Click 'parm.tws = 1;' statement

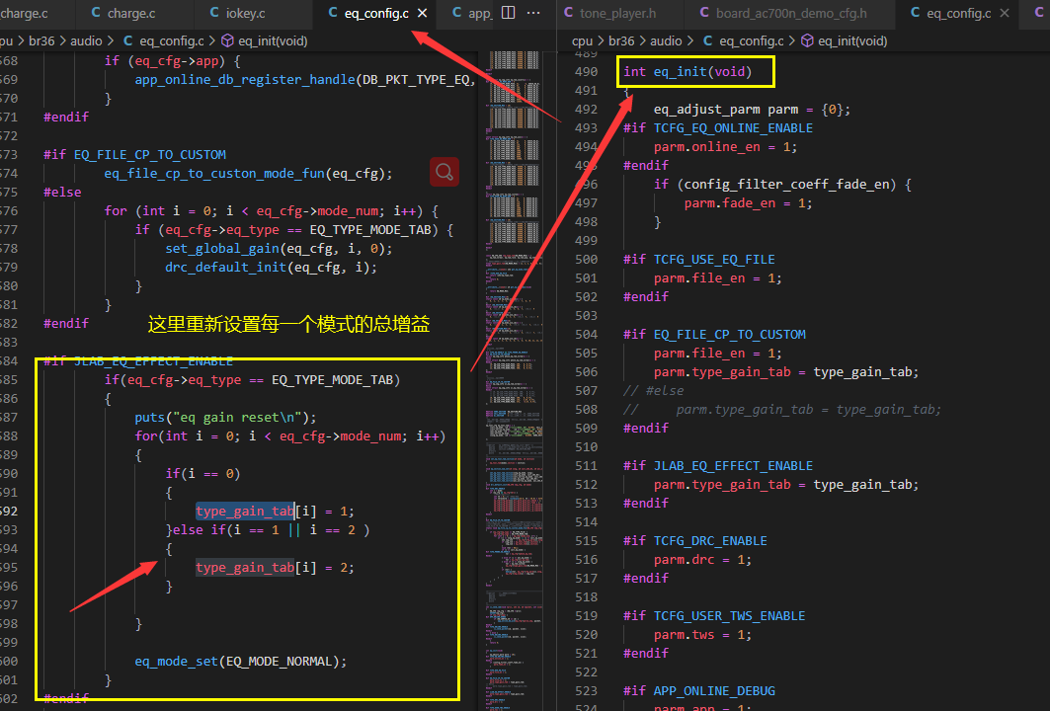[702, 634]
